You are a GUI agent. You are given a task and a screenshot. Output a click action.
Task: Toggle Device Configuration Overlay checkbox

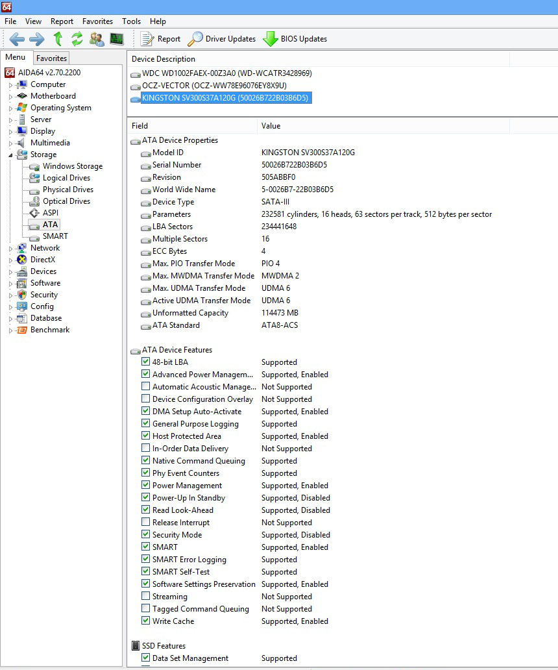(x=145, y=399)
